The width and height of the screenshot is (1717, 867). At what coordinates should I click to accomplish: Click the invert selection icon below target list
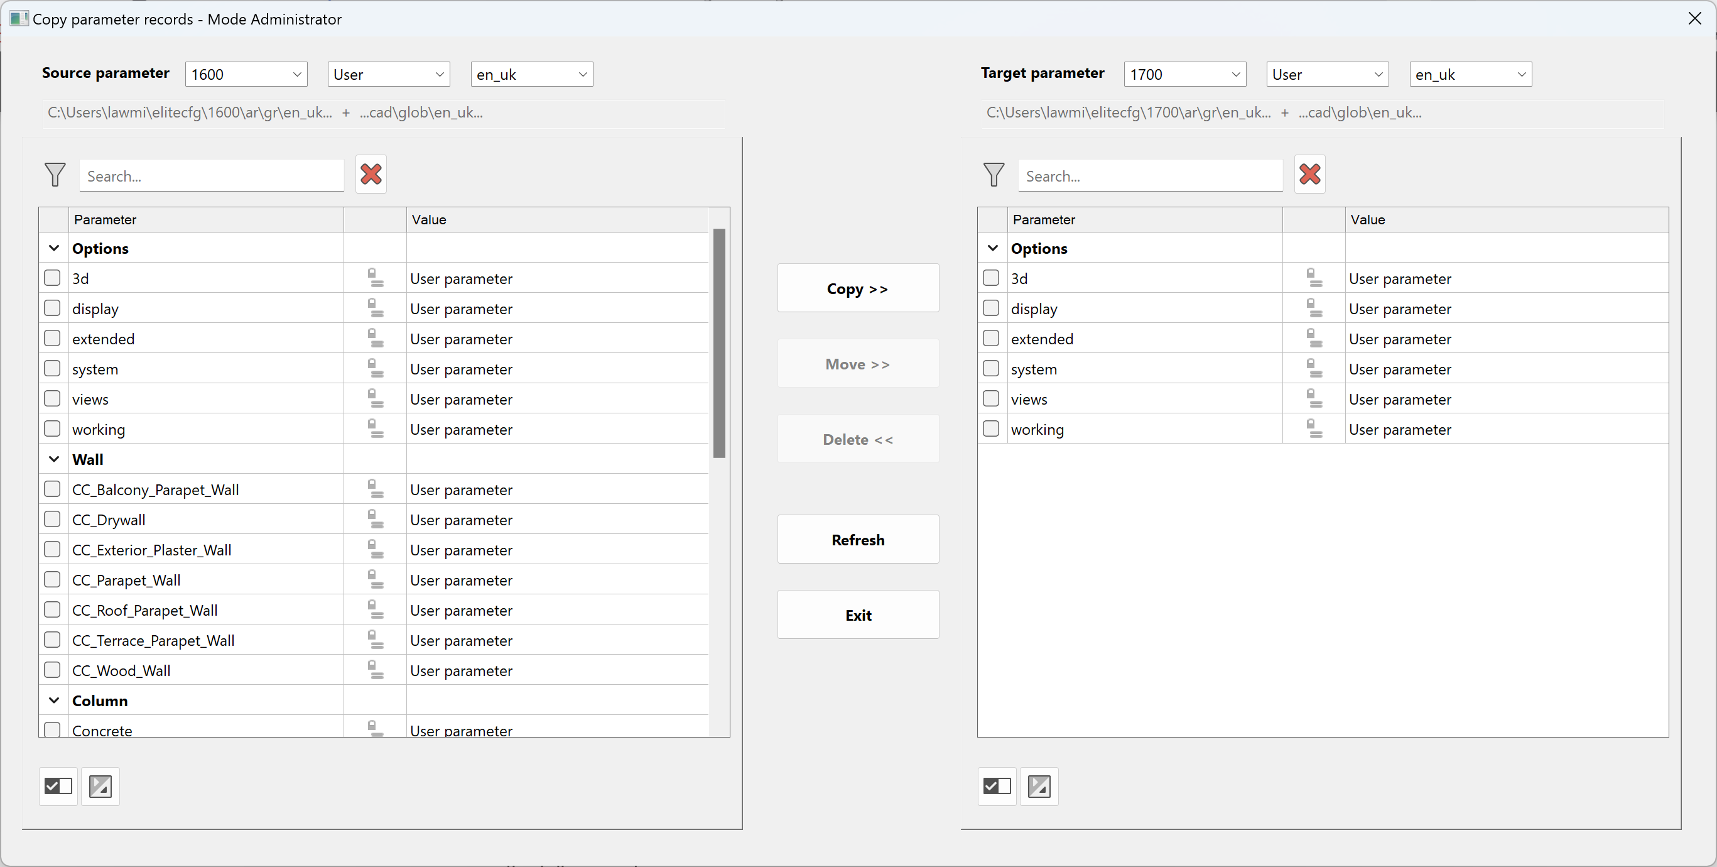[x=1039, y=787]
